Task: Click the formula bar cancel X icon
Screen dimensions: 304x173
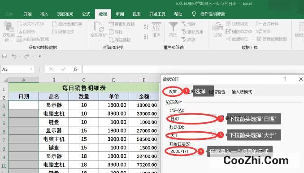Action: click(51, 69)
